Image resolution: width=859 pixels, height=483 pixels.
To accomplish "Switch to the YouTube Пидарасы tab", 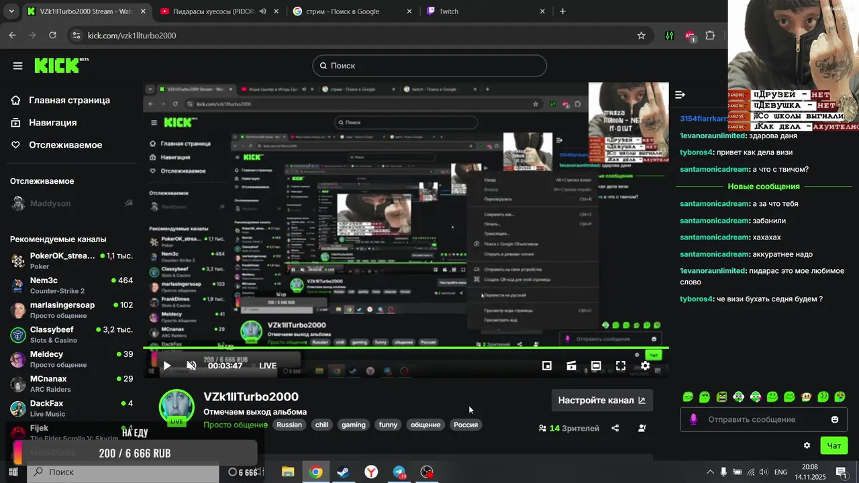I will click(220, 11).
